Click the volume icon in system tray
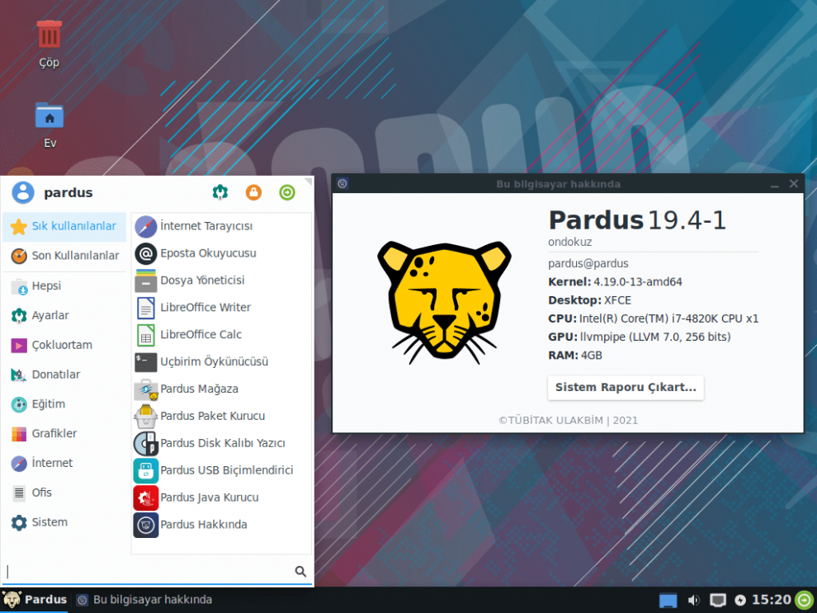This screenshot has width=817, height=613. [693, 600]
